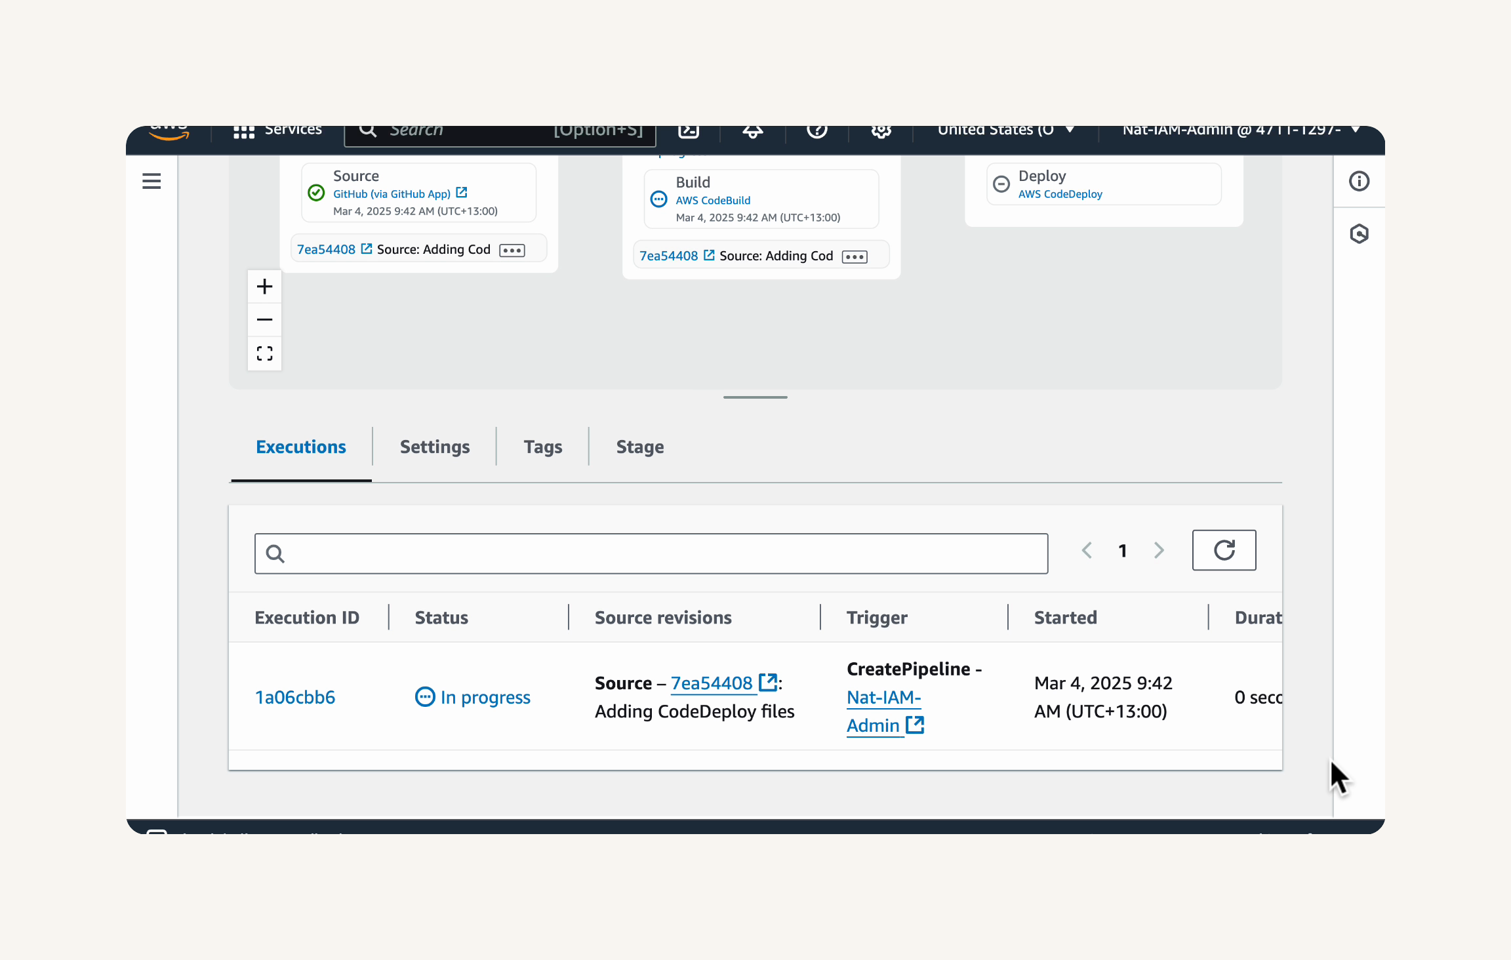Open the GitHub (via GitHub App) link
The image size is (1511, 960).
(x=399, y=194)
